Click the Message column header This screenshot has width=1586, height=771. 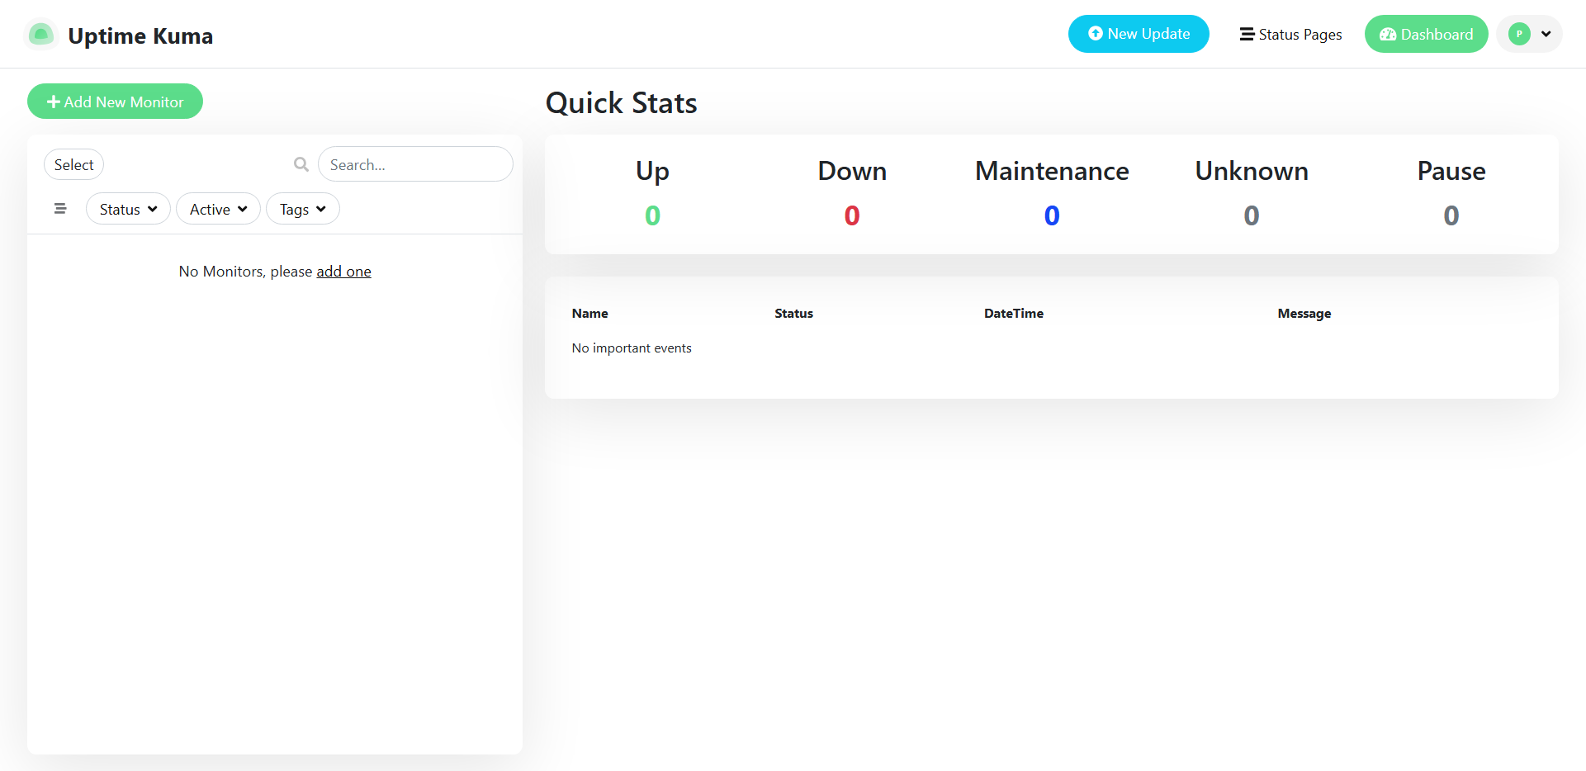click(x=1304, y=314)
